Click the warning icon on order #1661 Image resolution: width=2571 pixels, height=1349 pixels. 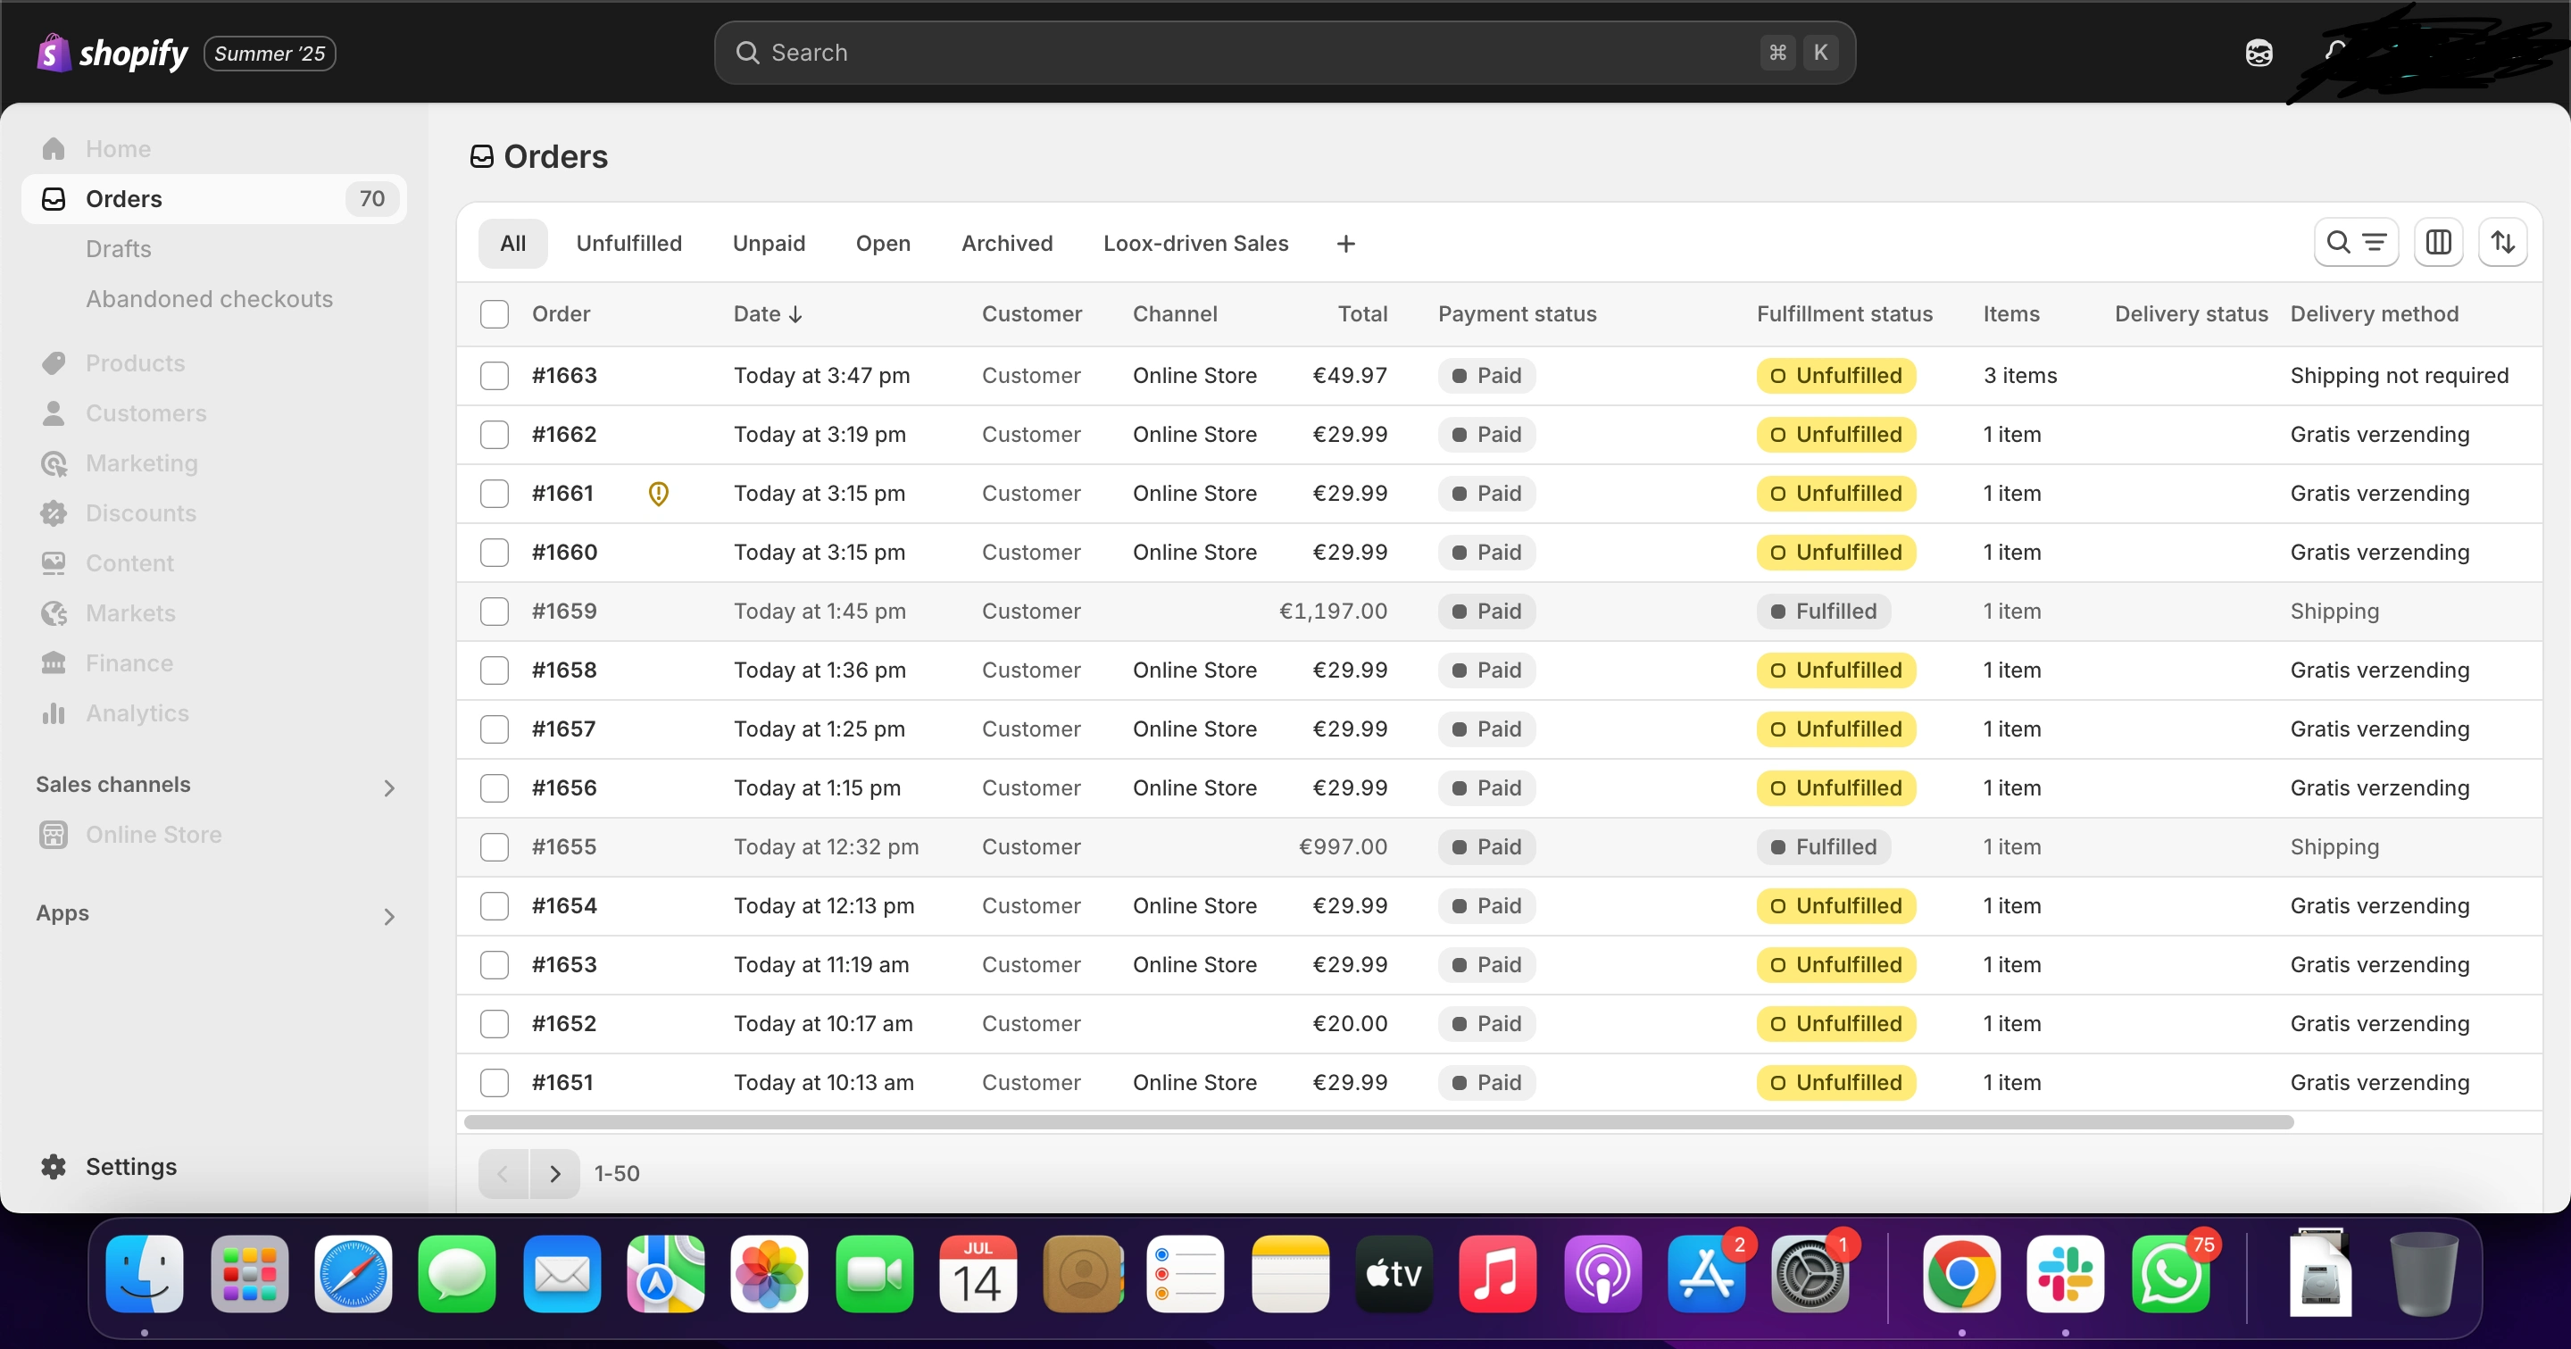(x=659, y=493)
